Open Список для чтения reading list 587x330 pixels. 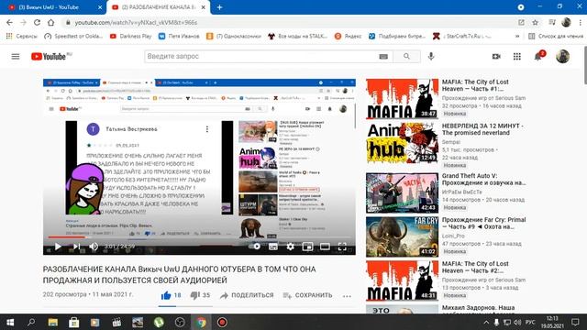click(556, 37)
